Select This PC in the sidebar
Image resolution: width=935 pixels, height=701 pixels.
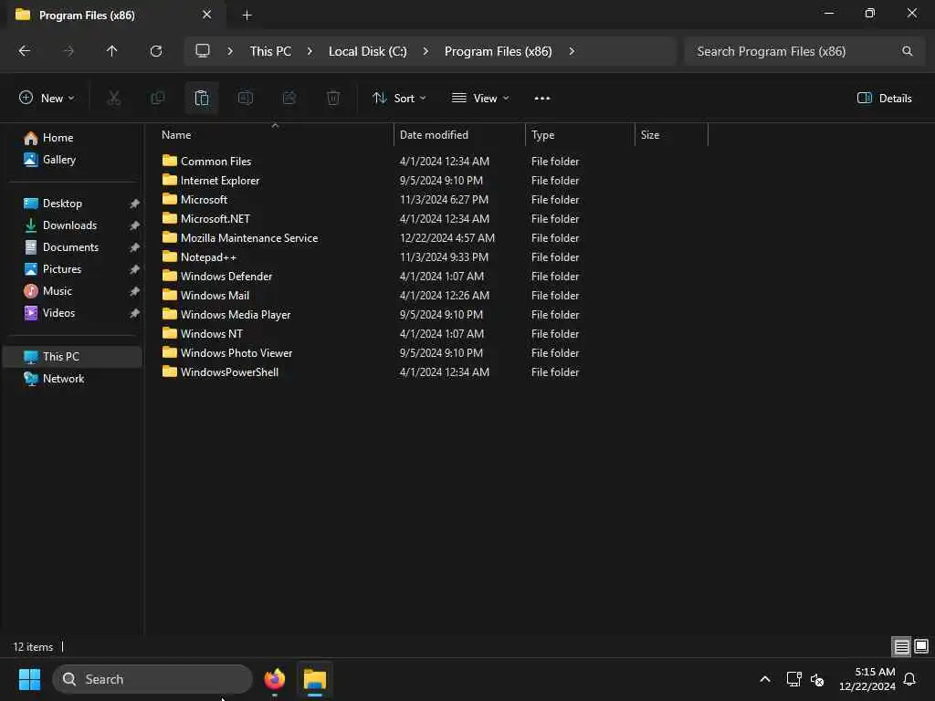click(x=75, y=357)
